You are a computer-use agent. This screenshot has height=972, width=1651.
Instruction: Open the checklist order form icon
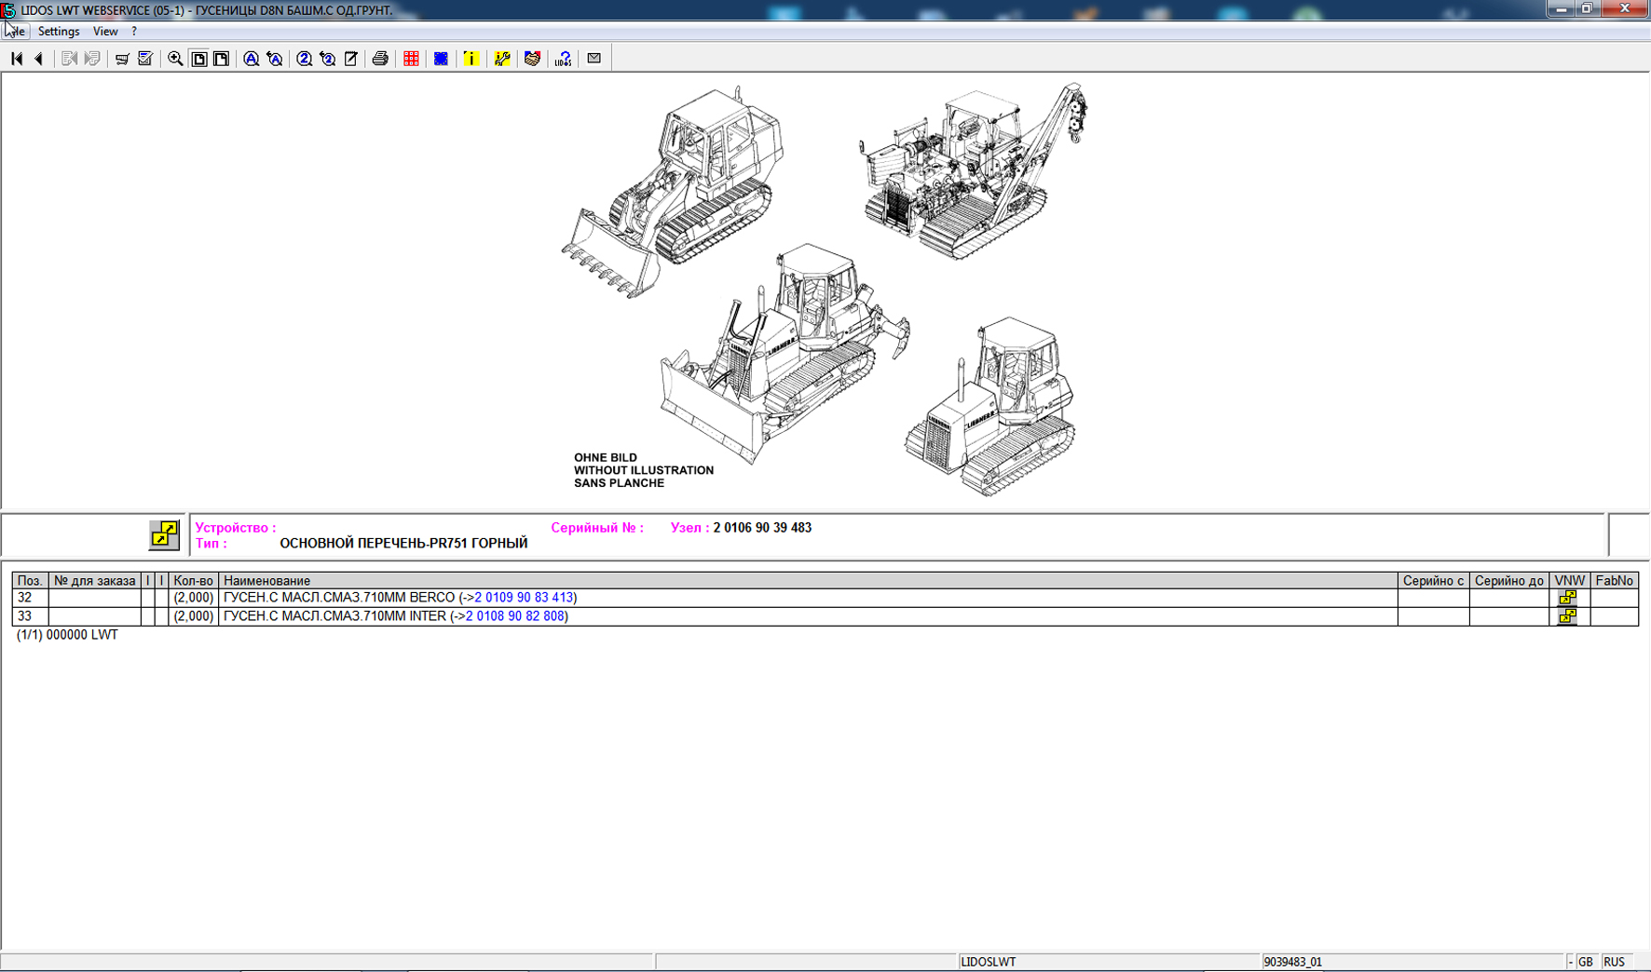click(145, 59)
